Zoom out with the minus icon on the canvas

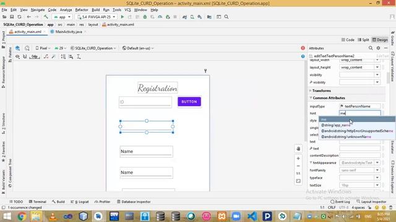tap(298, 166)
